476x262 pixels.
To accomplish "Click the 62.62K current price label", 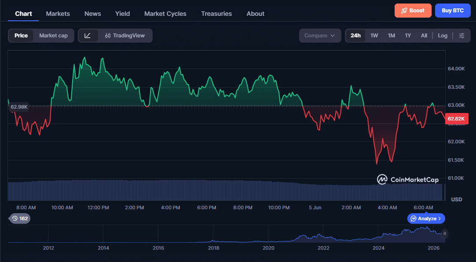I will coord(457,119).
